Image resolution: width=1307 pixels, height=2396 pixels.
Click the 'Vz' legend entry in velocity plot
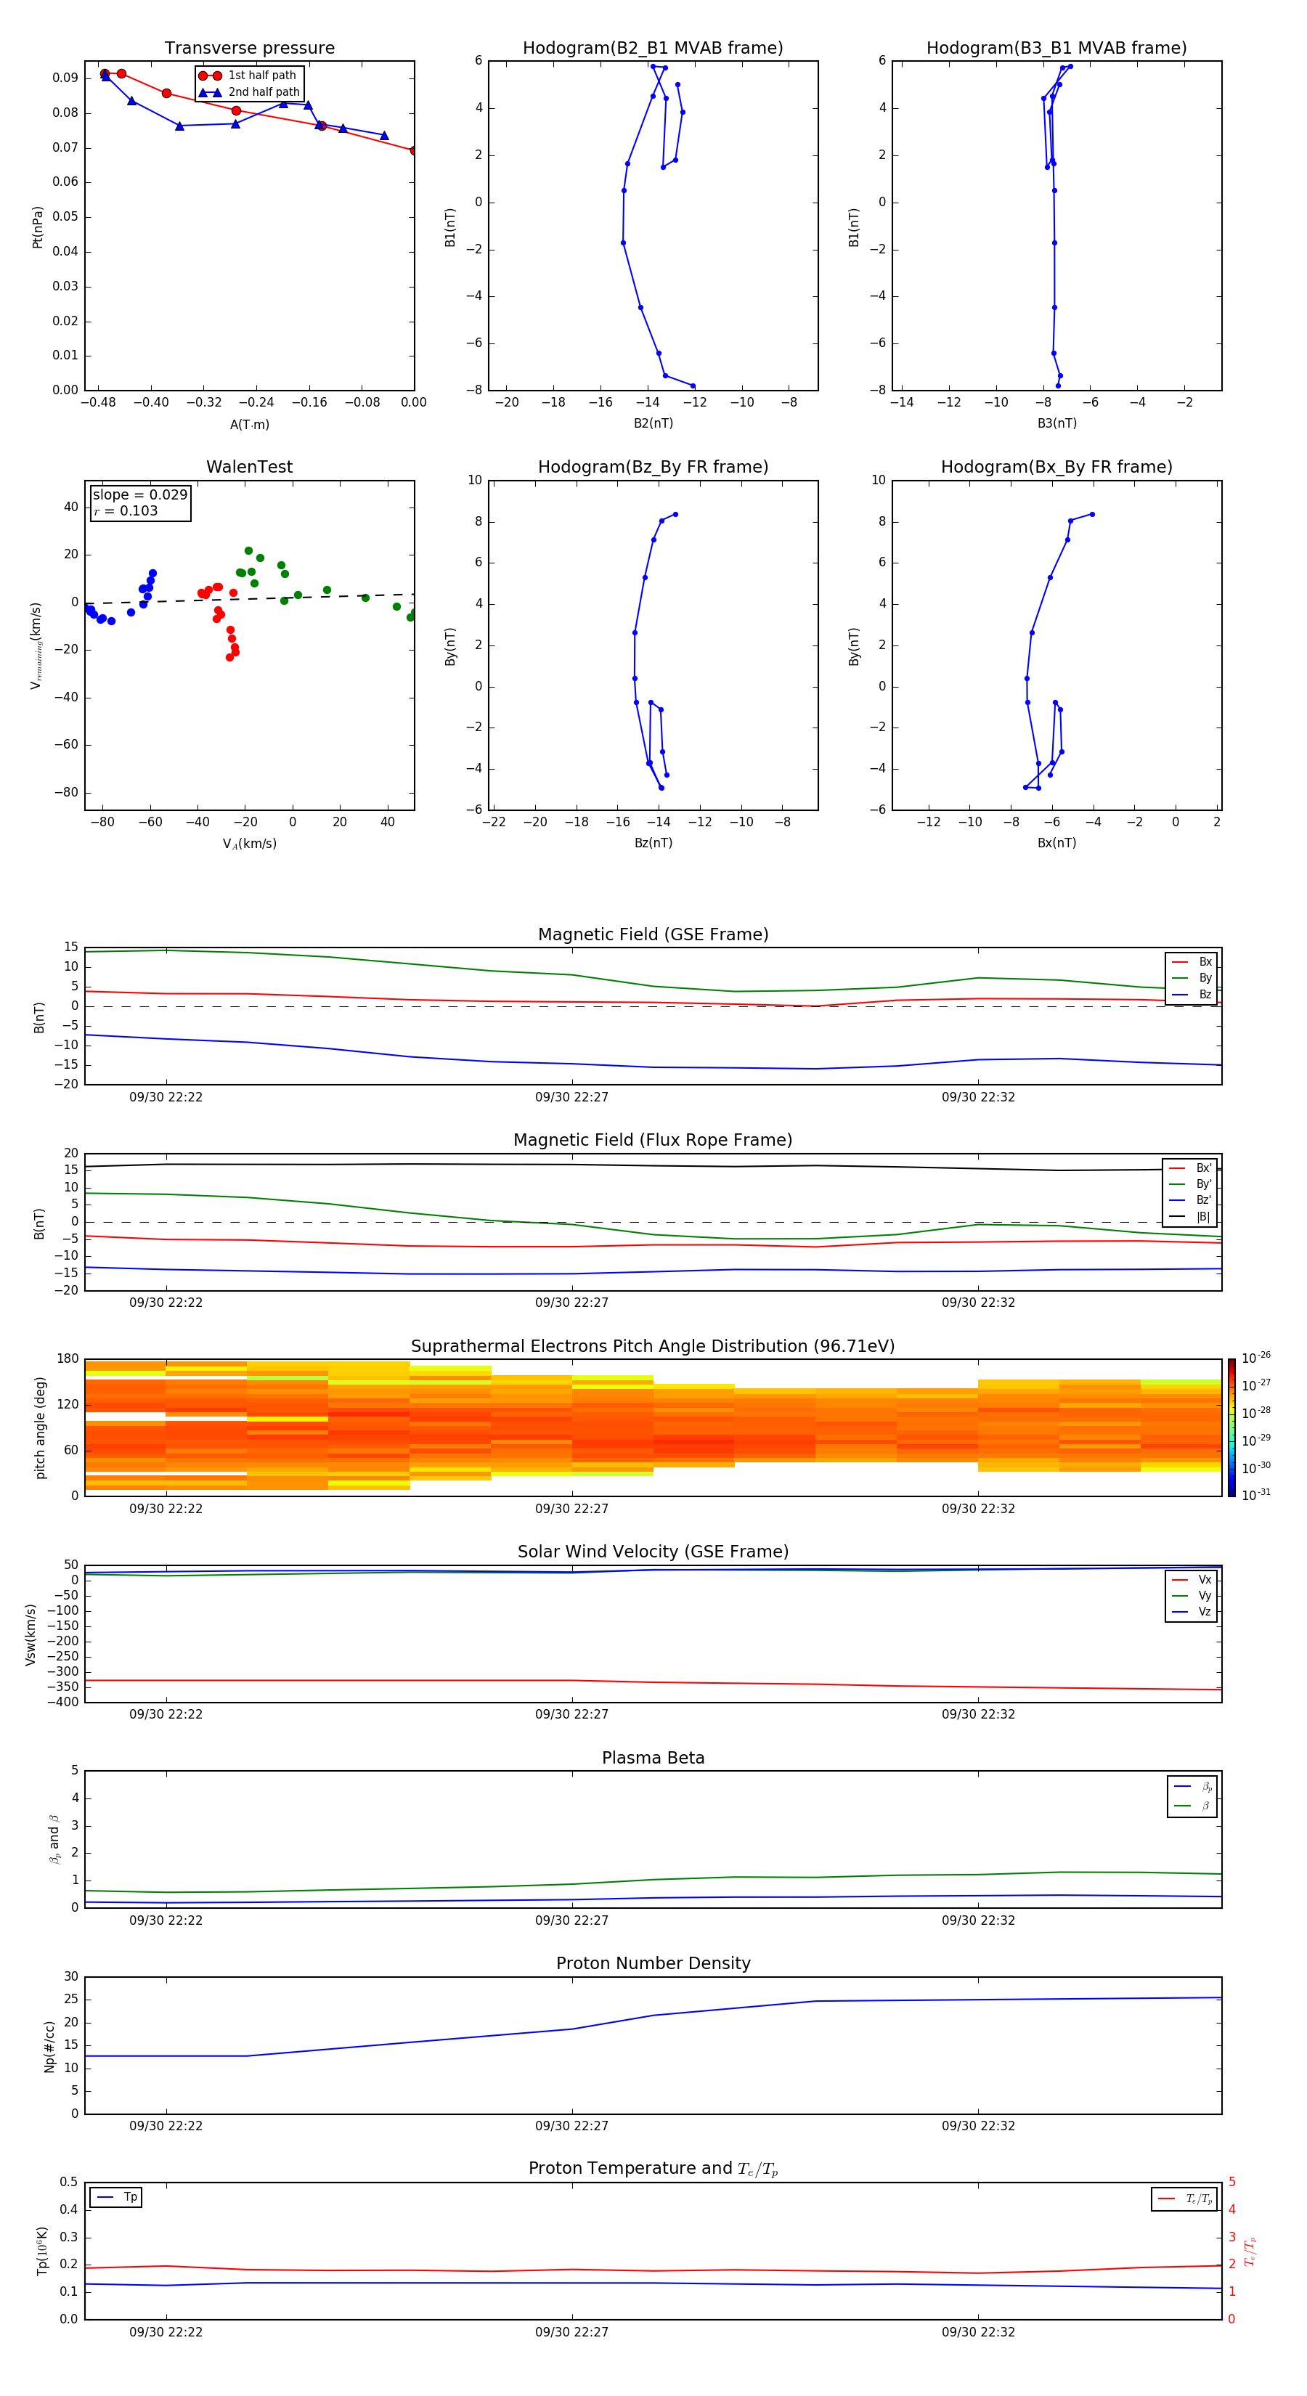(1192, 1612)
